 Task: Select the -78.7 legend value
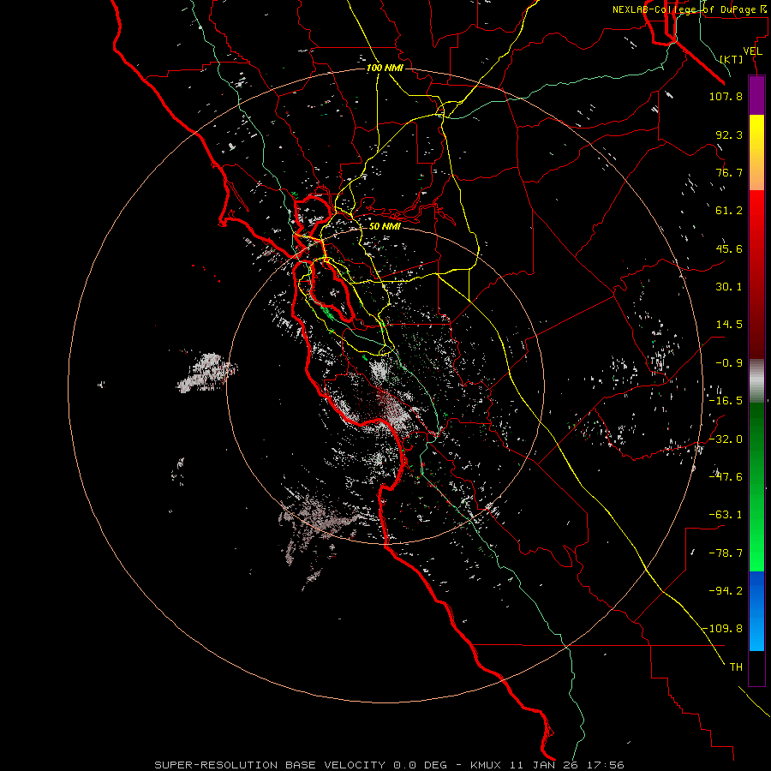(x=726, y=553)
